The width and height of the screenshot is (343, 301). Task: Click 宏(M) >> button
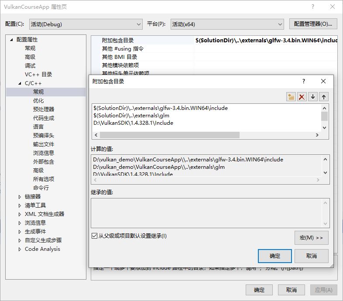pos(311,238)
